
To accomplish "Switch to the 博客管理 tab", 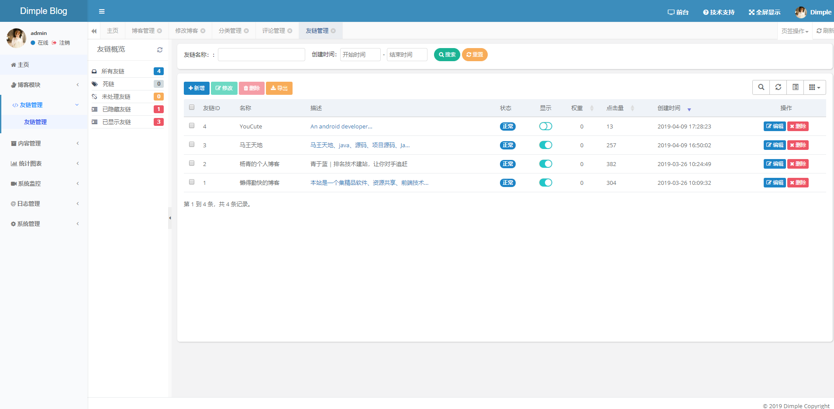I will [143, 31].
